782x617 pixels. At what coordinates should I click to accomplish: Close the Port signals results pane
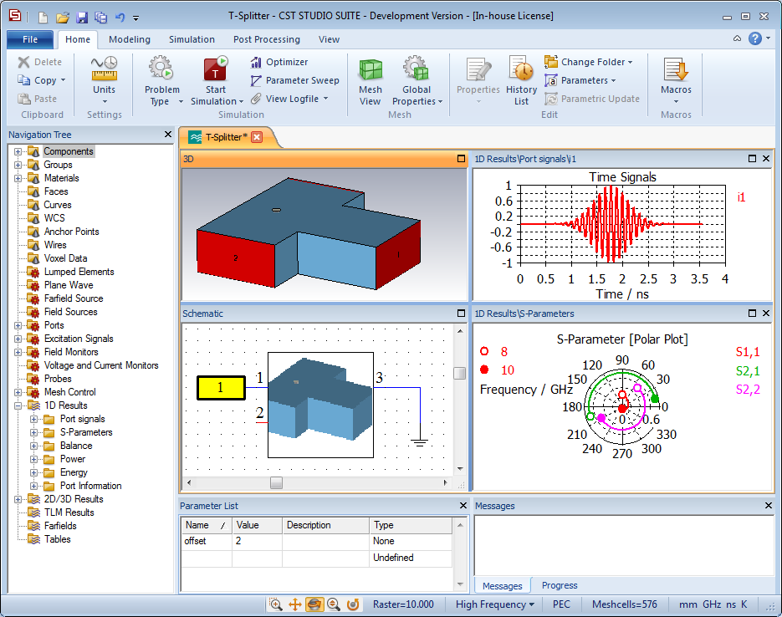tap(766, 159)
